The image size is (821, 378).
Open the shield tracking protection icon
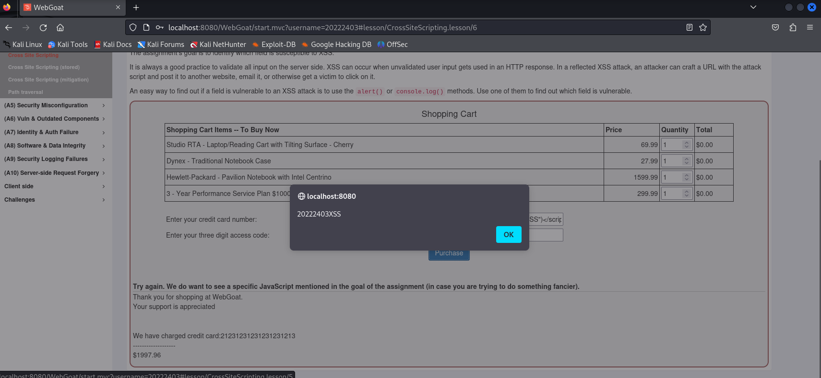[133, 28]
